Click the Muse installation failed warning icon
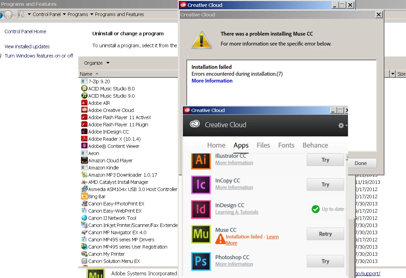 [x=220, y=239]
